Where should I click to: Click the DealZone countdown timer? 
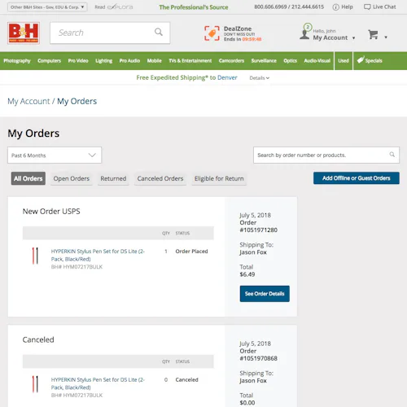(252, 39)
